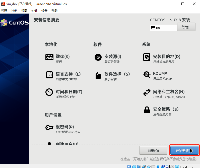Click the CPU virtualization status icon
The width and height of the screenshot is (200, 168).
[x=167, y=166]
